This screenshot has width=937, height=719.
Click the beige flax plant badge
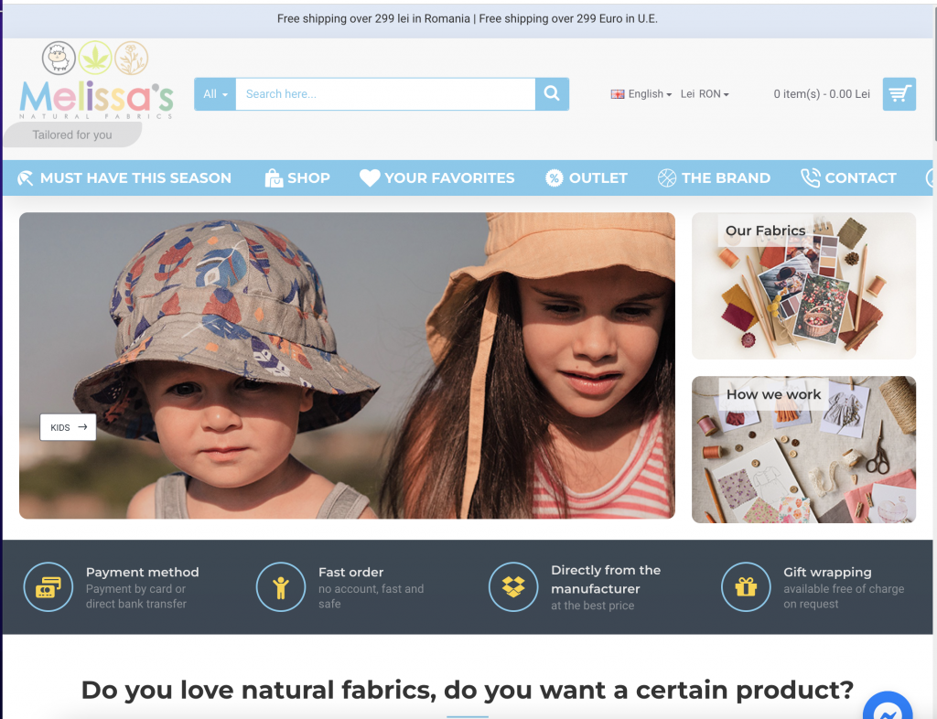click(132, 58)
